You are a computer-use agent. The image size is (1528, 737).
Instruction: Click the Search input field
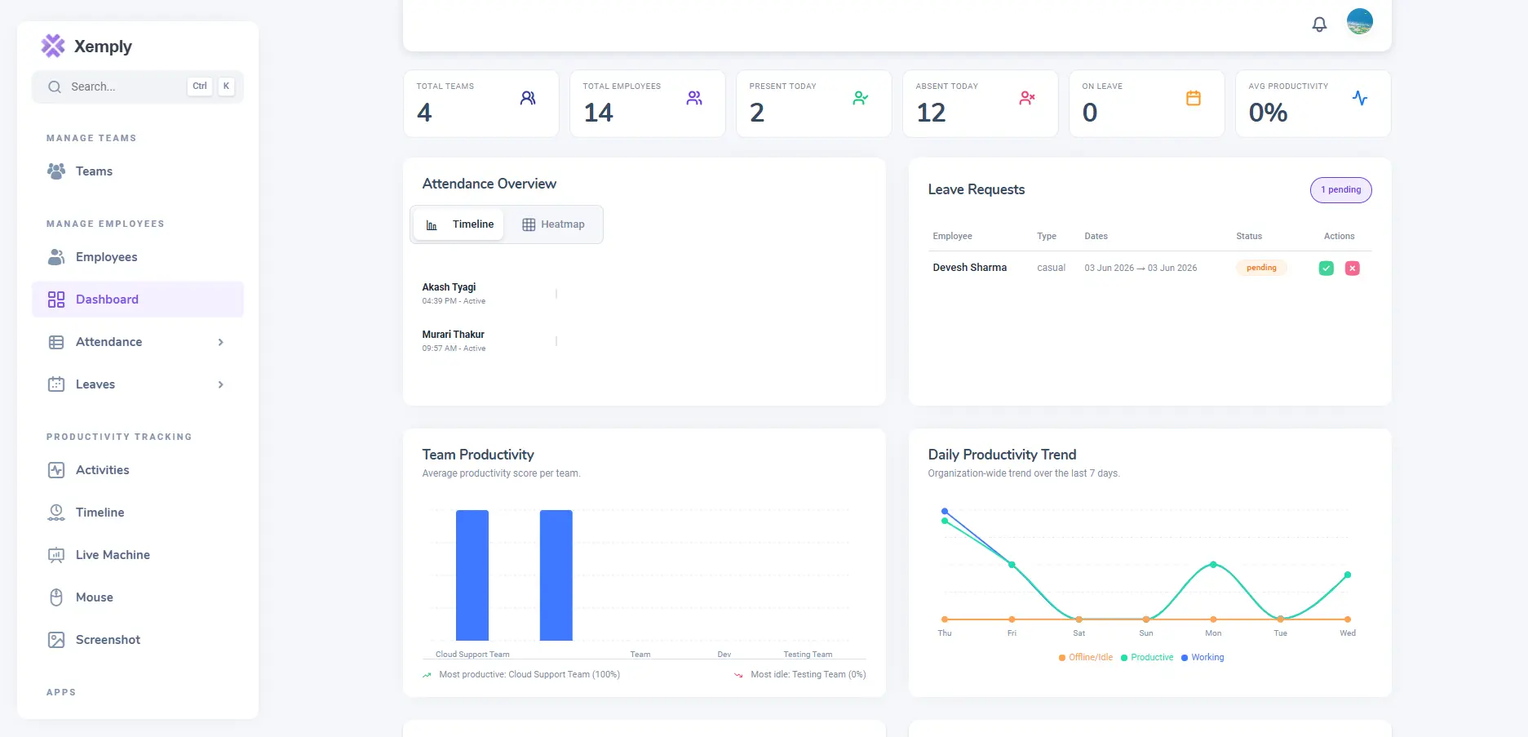pyautogui.click(x=138, y=87)
